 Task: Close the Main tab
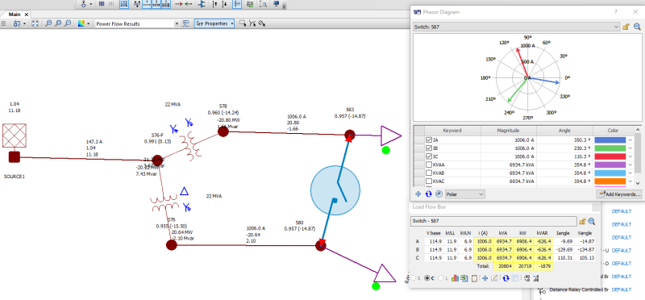27,15
